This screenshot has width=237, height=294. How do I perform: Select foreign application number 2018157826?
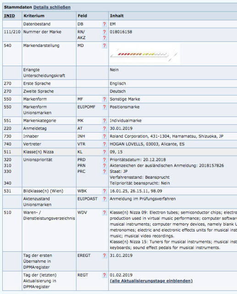(211, 165)
